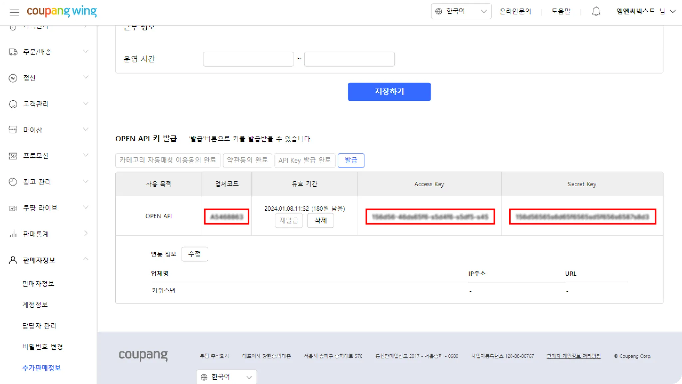
Task: Open 판매자 개인정보 처리방침 link
Action: pos(573,356)
